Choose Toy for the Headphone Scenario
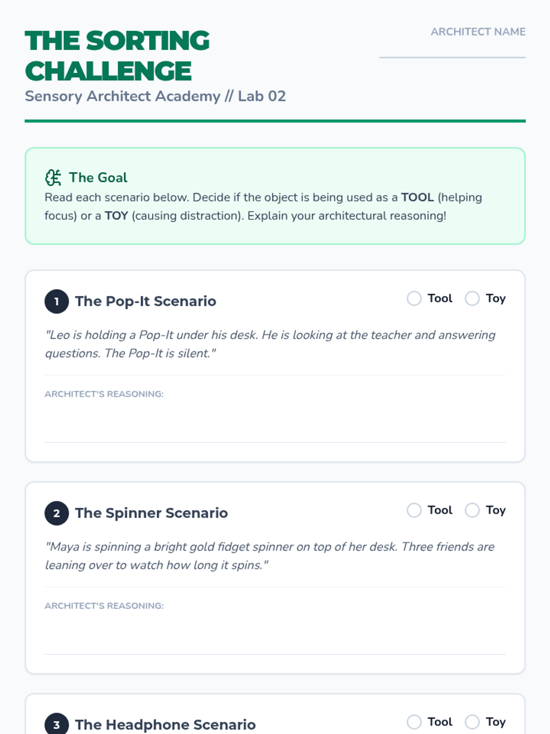The width and height of the screenshot is (550, 734). [472, 722]
